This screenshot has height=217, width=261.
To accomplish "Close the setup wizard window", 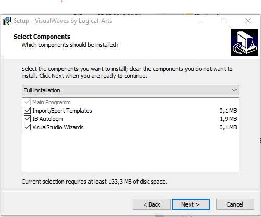I will tap(248, 21).
